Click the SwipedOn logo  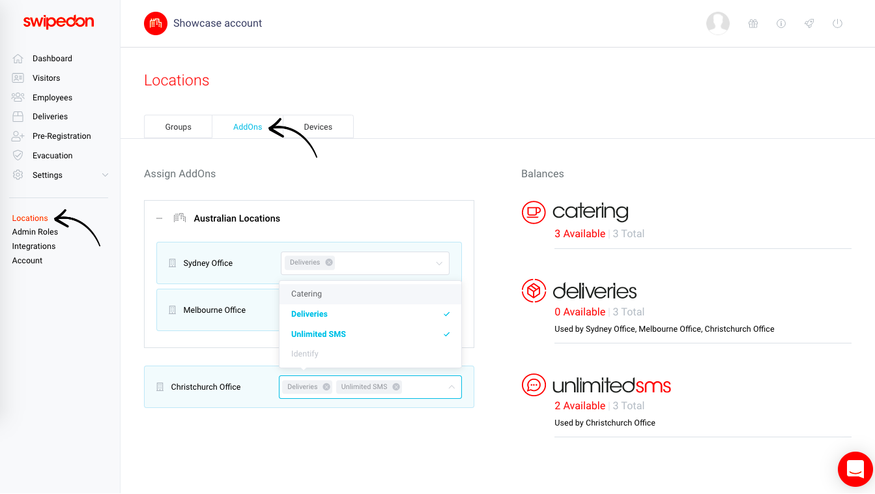pos(59,22)
